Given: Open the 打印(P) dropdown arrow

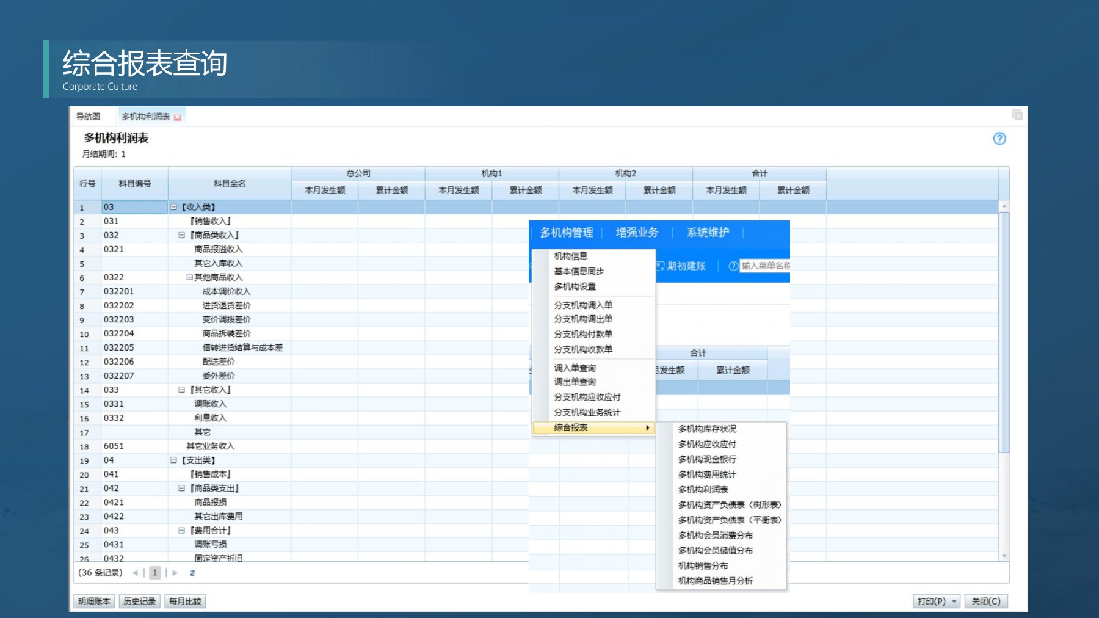Looking at the screenshot, I should [x=954, y=602].
